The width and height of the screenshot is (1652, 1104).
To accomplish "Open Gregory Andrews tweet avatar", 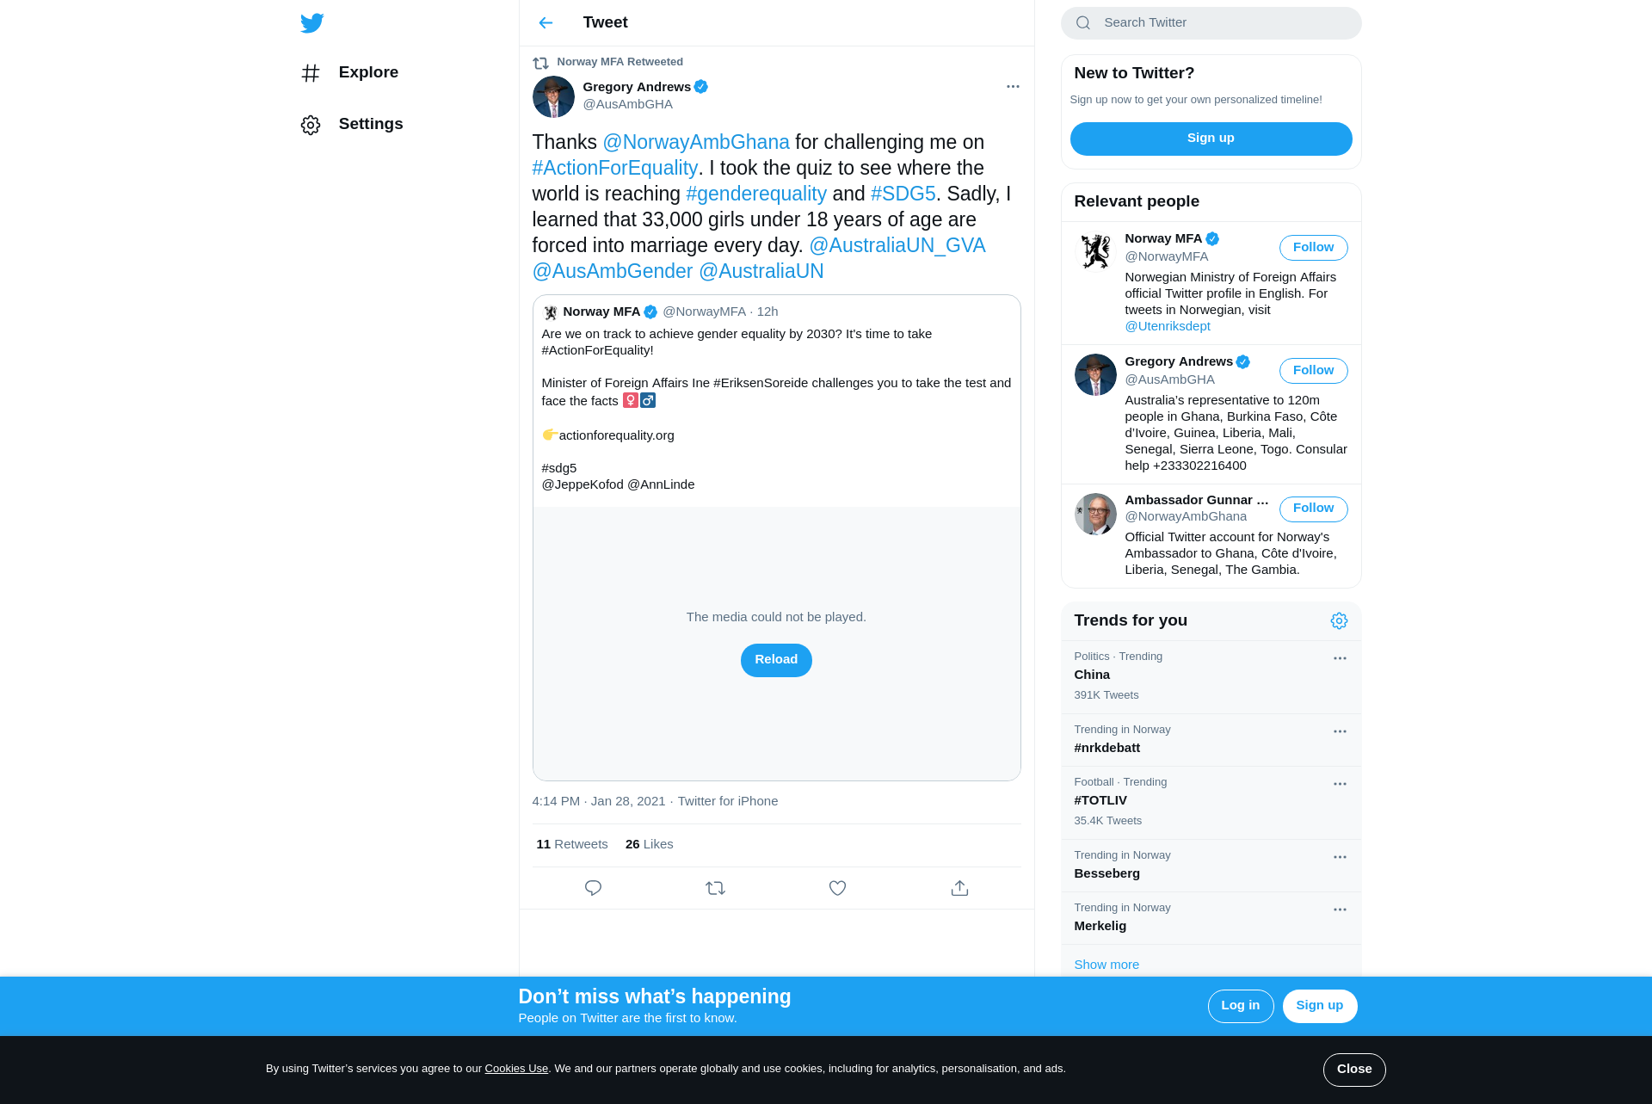I will (x=553, y=96).
